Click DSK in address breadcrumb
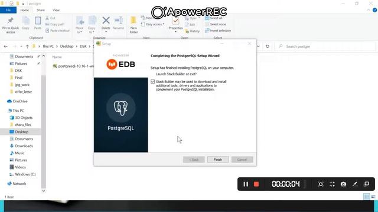 pyautogui.click(x=83, y=47)
